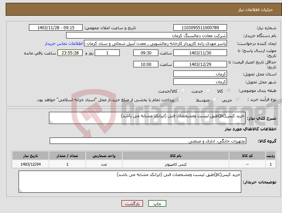This screenshot has width=282, height=213.
Task: Click the requester field یاسر مهدی زاده
Action: point(155,43)
